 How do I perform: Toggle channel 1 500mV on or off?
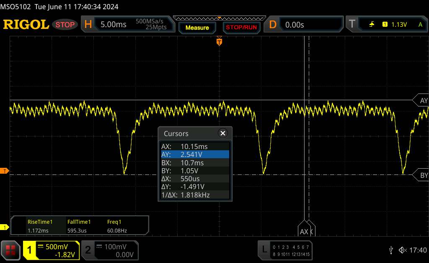(x=51, y=250)
